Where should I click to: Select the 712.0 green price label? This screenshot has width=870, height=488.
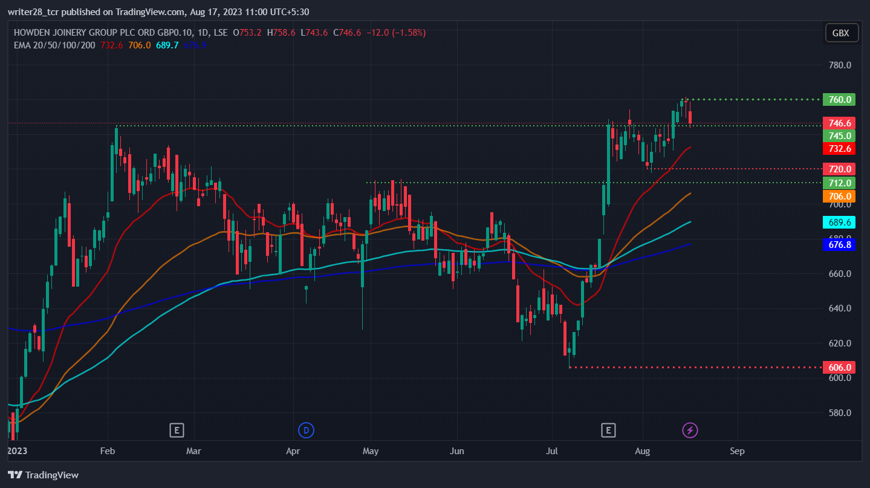(x=839, y=183)
